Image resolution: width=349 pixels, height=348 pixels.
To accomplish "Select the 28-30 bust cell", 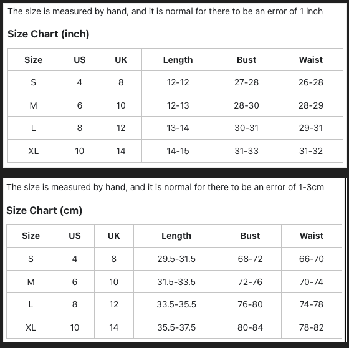I will point(246,105).
